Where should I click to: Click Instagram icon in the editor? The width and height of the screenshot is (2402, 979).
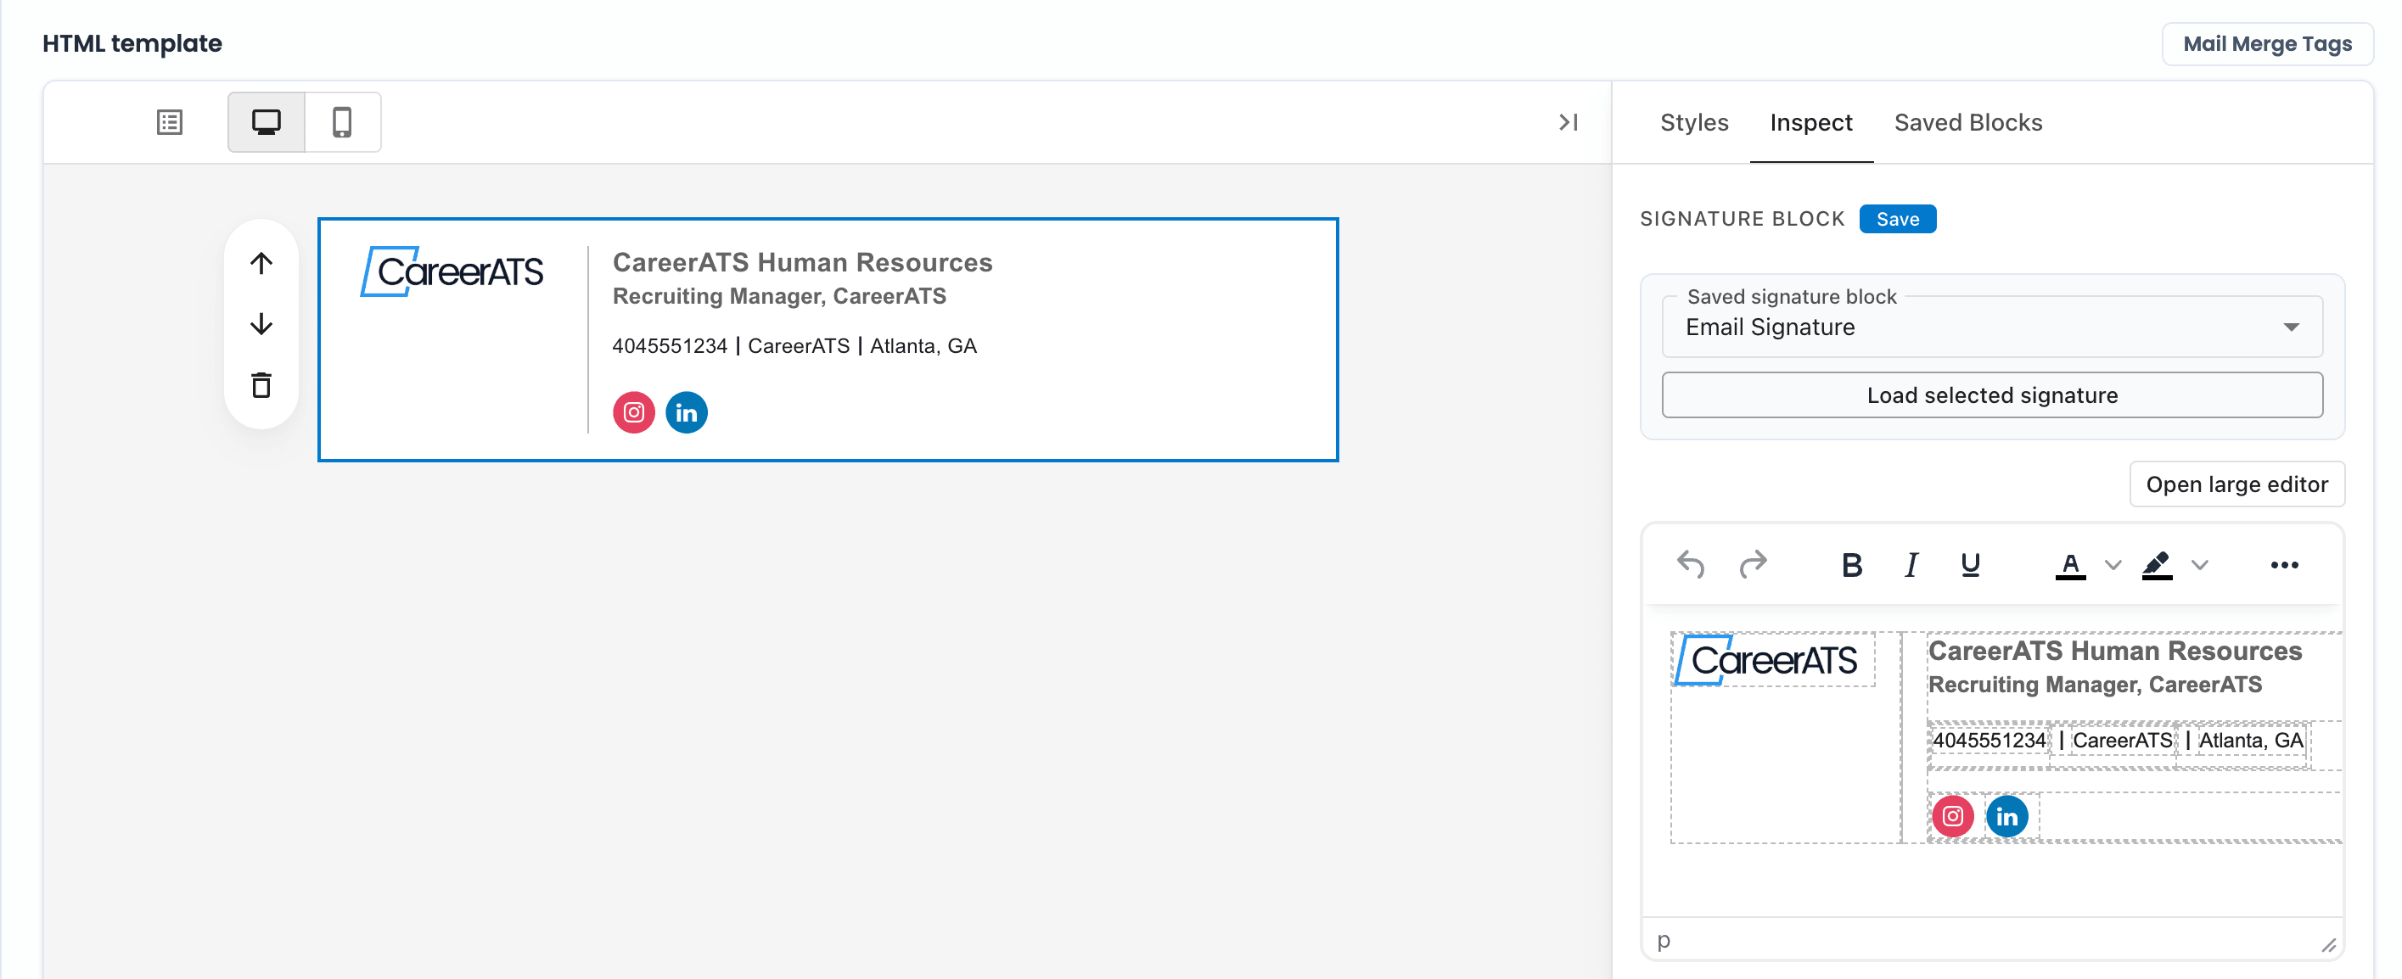(x=1952, y=817)
